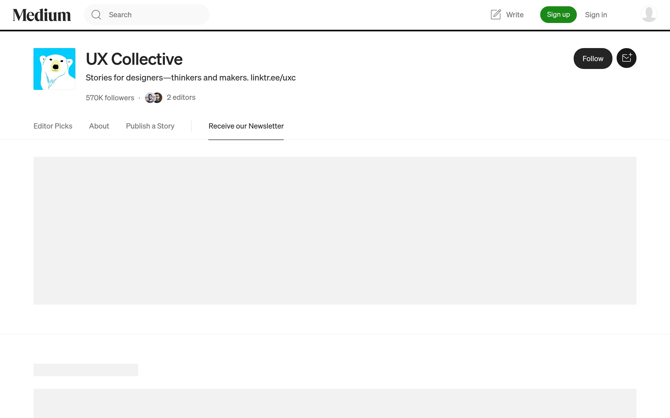
Task: Open the UX Collective polar bear logo
Action: pos(54,69)
